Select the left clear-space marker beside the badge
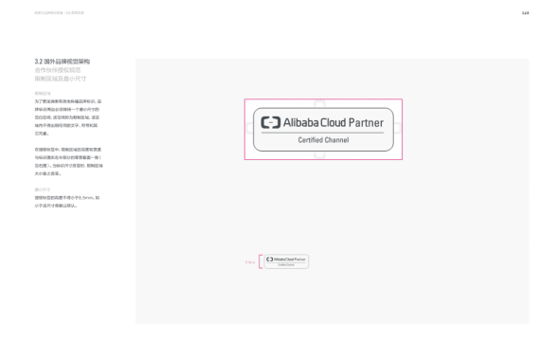This screenshot has height=341, width=540. (250, 129)
